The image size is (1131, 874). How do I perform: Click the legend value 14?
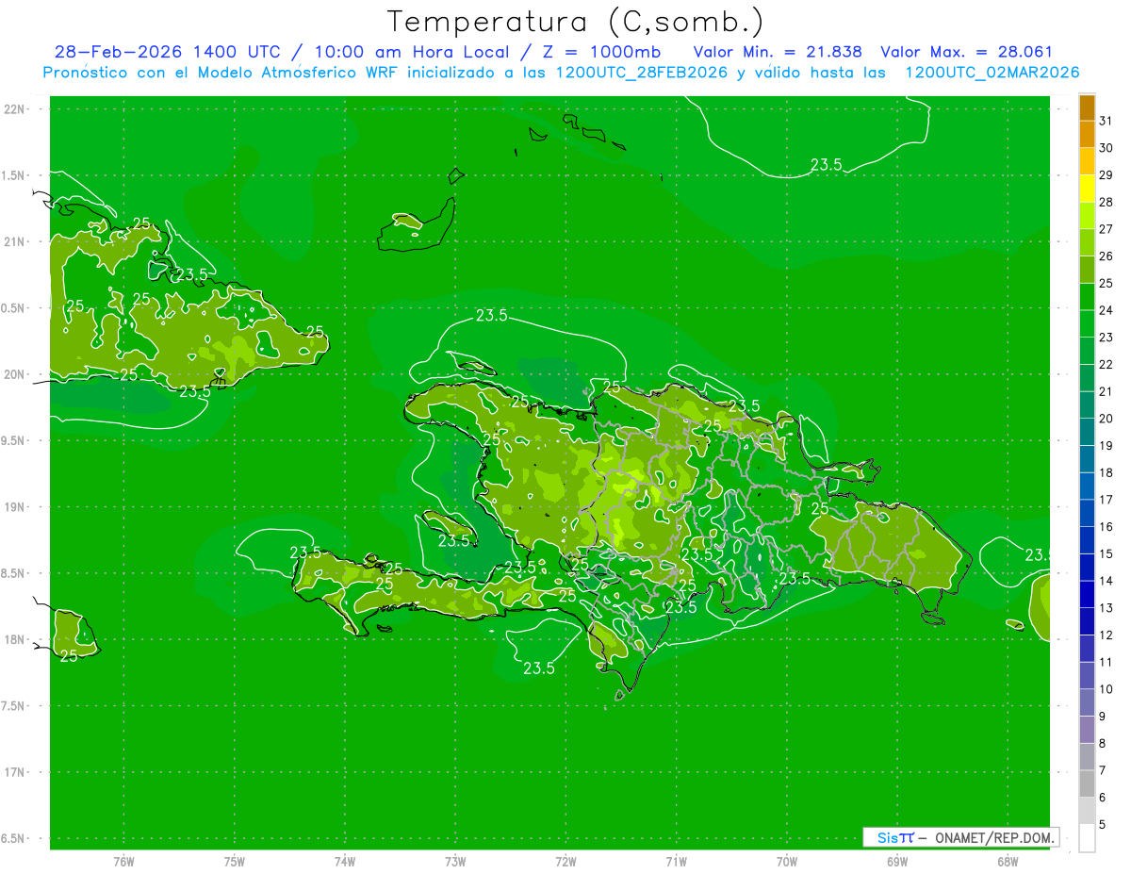click(1106, 581)
